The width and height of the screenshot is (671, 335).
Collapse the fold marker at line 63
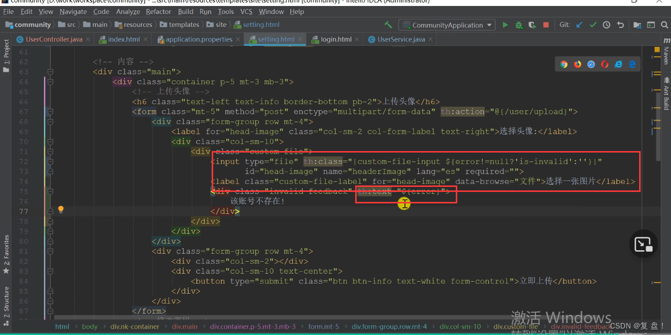[x=50, y=72]
